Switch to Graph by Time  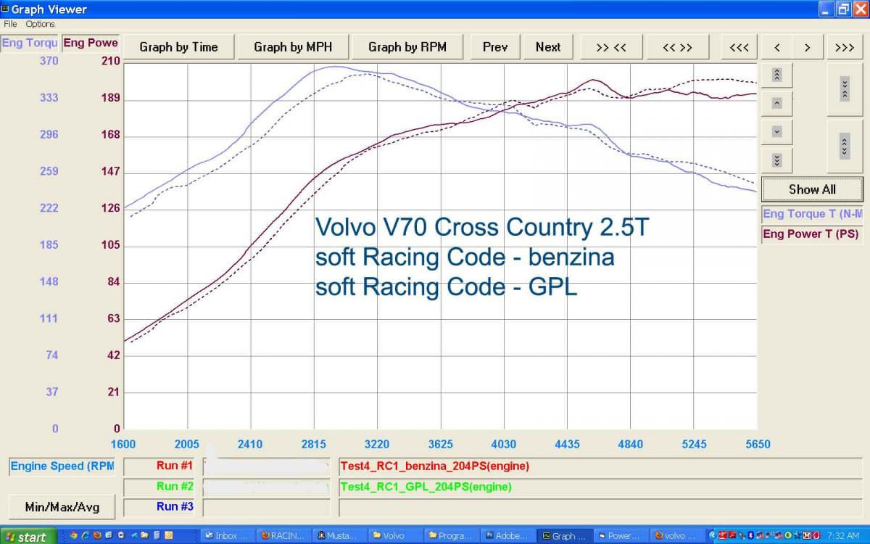(x=178, y=47)
